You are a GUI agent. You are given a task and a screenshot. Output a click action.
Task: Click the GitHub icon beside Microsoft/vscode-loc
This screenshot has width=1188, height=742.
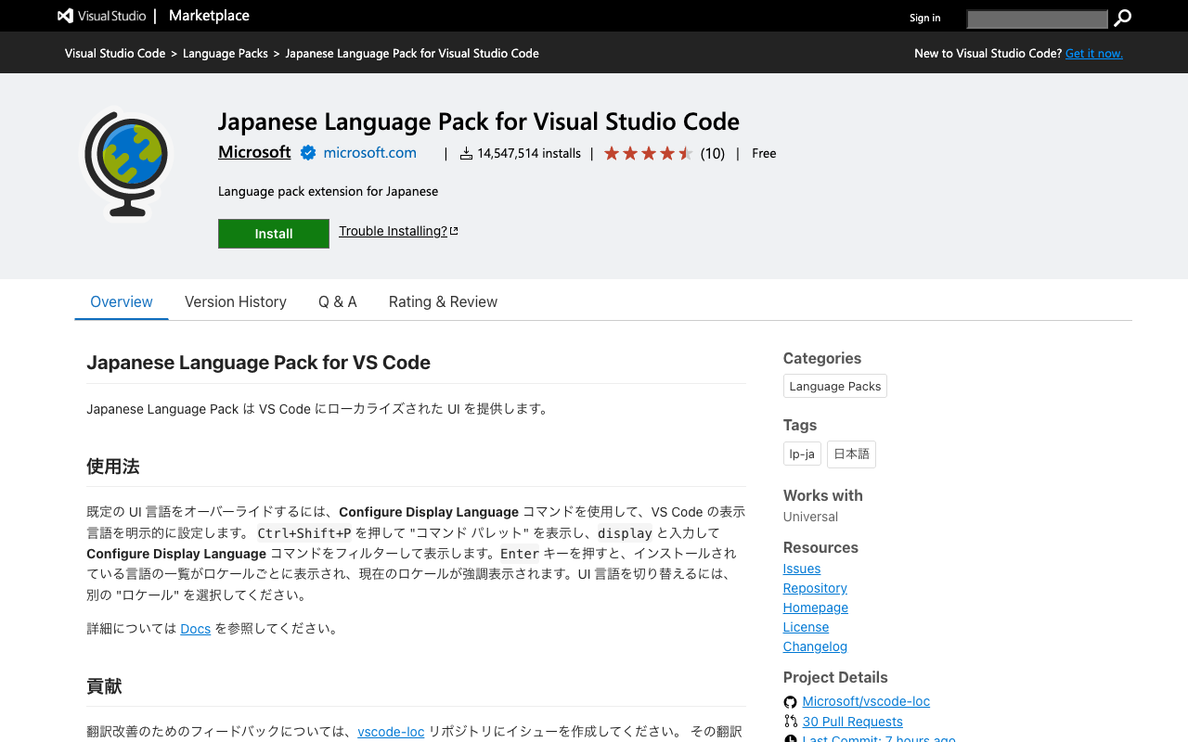[x=790, y=702]
